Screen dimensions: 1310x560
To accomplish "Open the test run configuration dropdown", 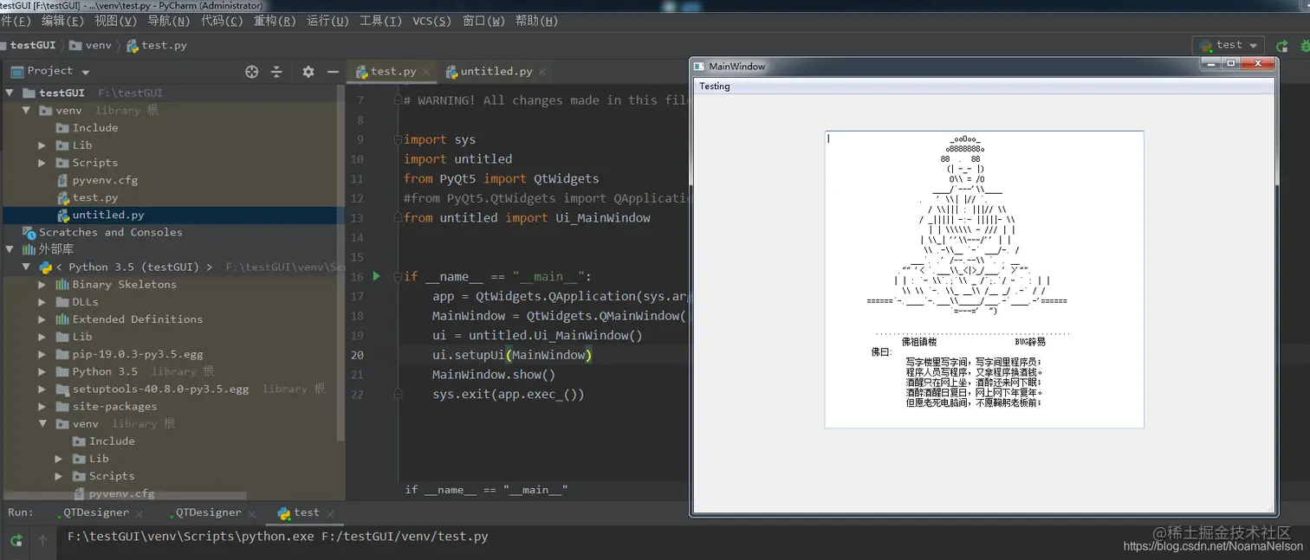I will click(x=1229, y=45).
